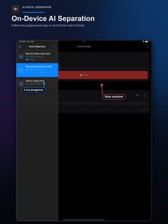Click the Vocal Separator sidebar title
168x224 pixels.
[x=37, y=47]
